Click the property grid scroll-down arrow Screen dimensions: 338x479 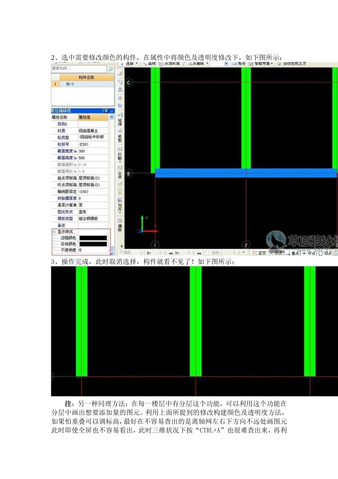click(x=111, y=253)
